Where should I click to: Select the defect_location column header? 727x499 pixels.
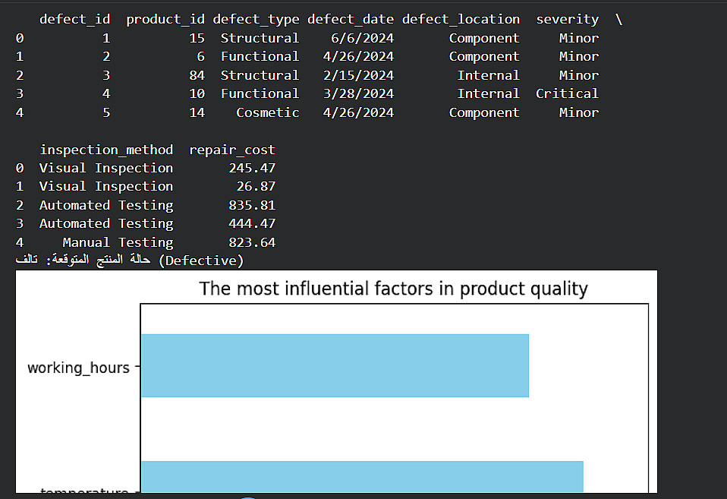tap(461, 19)
